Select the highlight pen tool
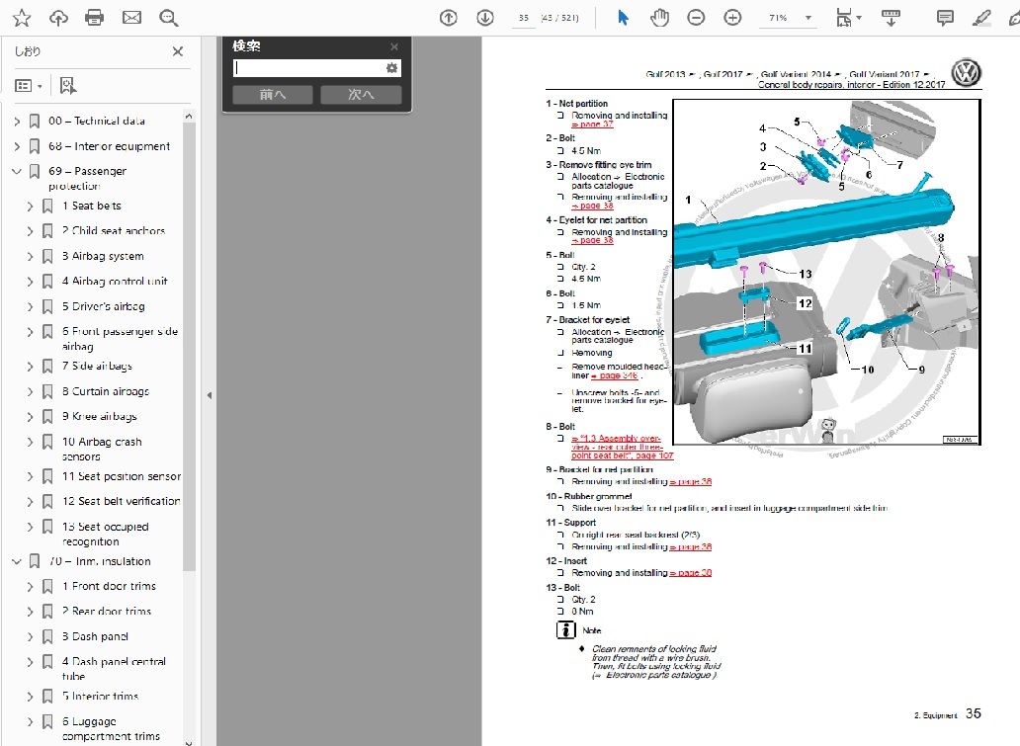1020x746 pixels. click(981, 18)
